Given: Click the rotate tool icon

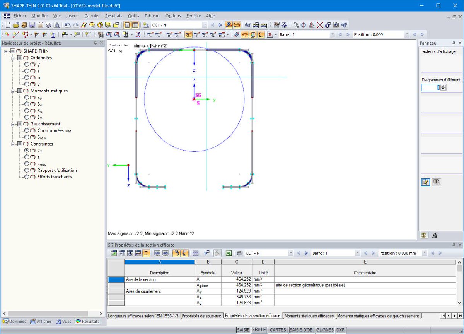Looking at the screenshot, I should 304,25.
